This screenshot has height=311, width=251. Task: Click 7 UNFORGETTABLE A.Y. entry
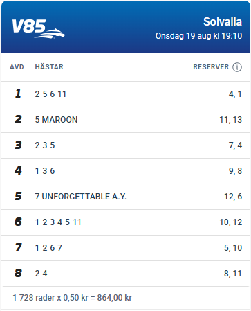point(81,197)
